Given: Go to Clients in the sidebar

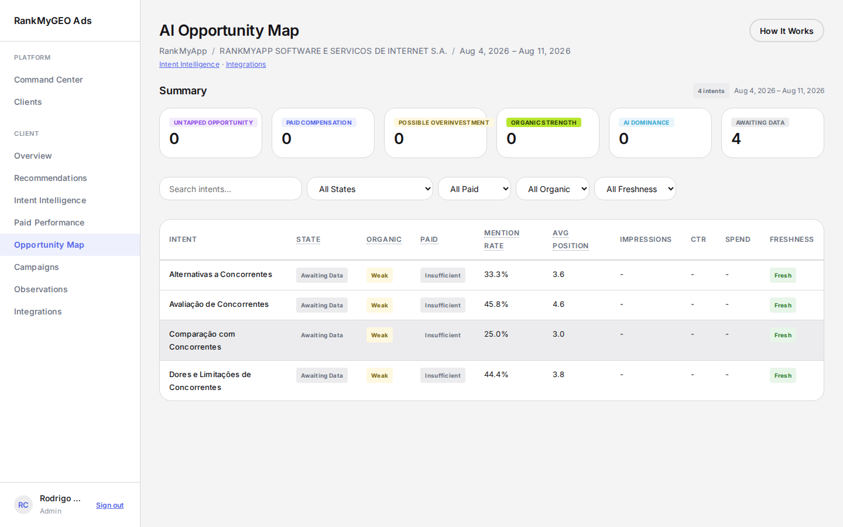Looking at the screenshot, I should pos(70,102).
